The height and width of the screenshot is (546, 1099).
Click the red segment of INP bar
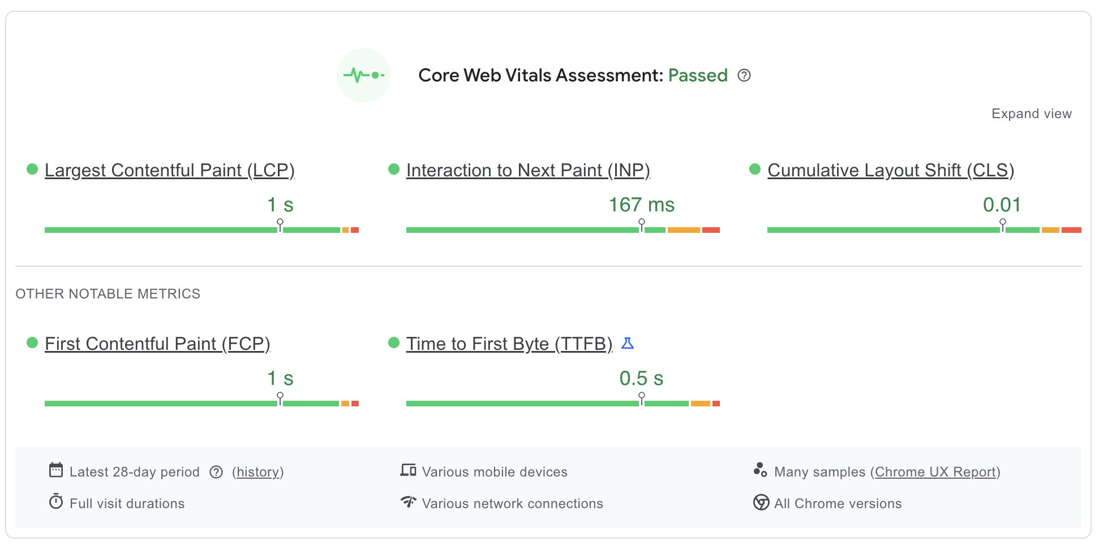point(711,230)
